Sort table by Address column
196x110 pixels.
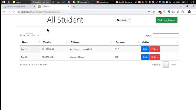point(91,42)
